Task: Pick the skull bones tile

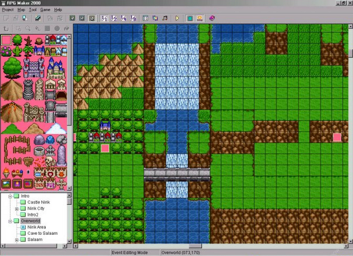Action: click(50, 161)
